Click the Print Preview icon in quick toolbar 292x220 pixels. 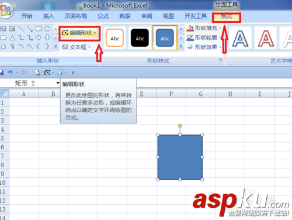37,73
